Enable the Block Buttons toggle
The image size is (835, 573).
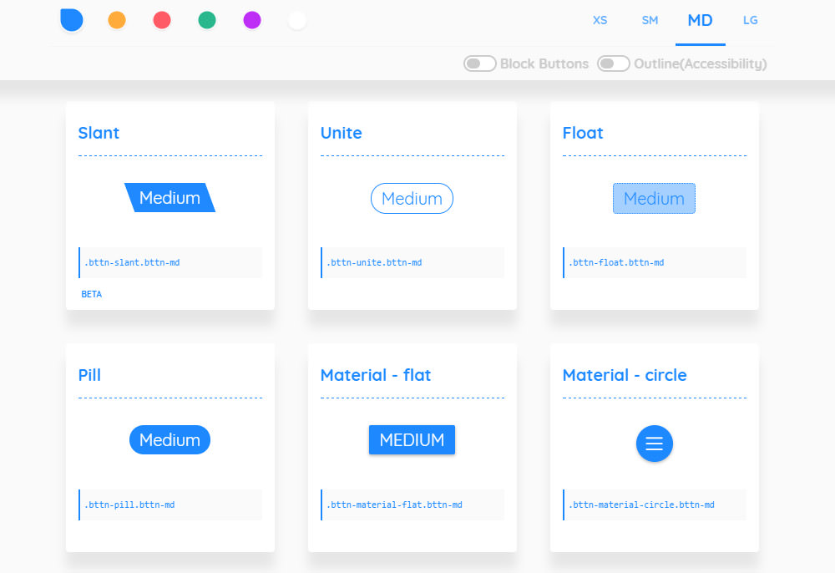[x=480, y=63]
